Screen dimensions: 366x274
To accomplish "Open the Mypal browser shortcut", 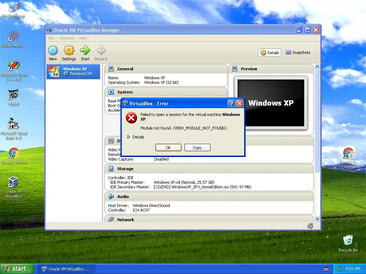I will tap(14, 97).
